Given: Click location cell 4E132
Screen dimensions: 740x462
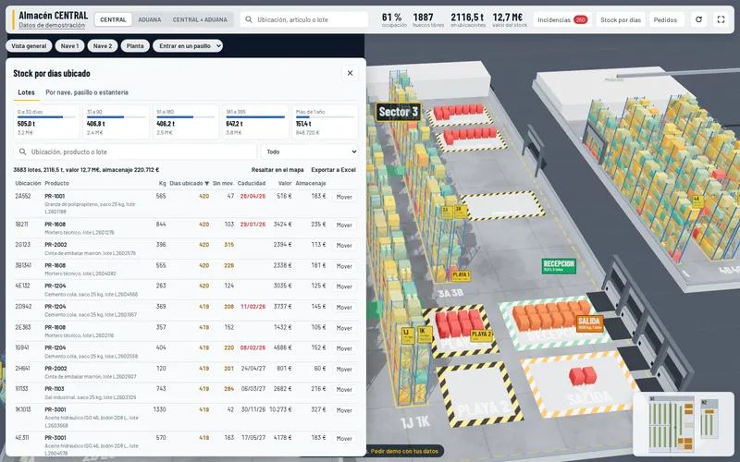Looking at the screenshot, I should (22, 286).
